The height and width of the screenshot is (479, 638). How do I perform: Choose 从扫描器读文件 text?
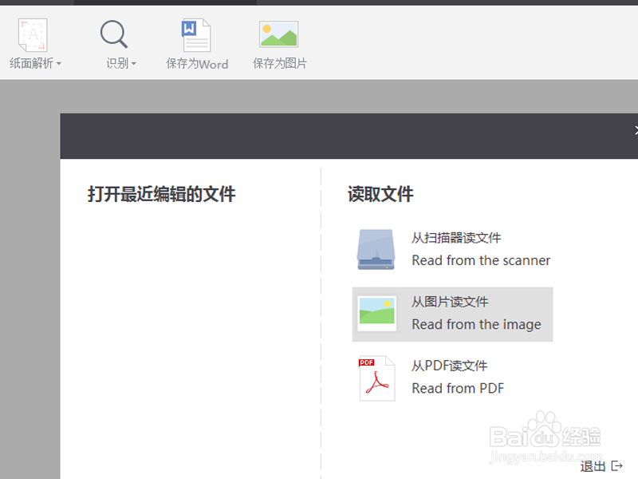(x=456, y=238)
